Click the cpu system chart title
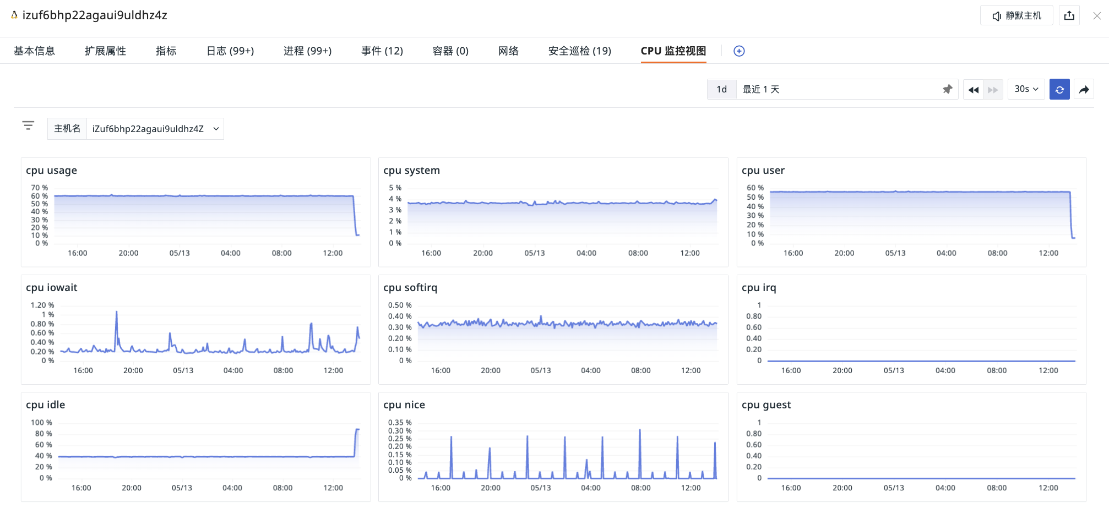The width and height of the screenshot is (1109, 525). 411,171
